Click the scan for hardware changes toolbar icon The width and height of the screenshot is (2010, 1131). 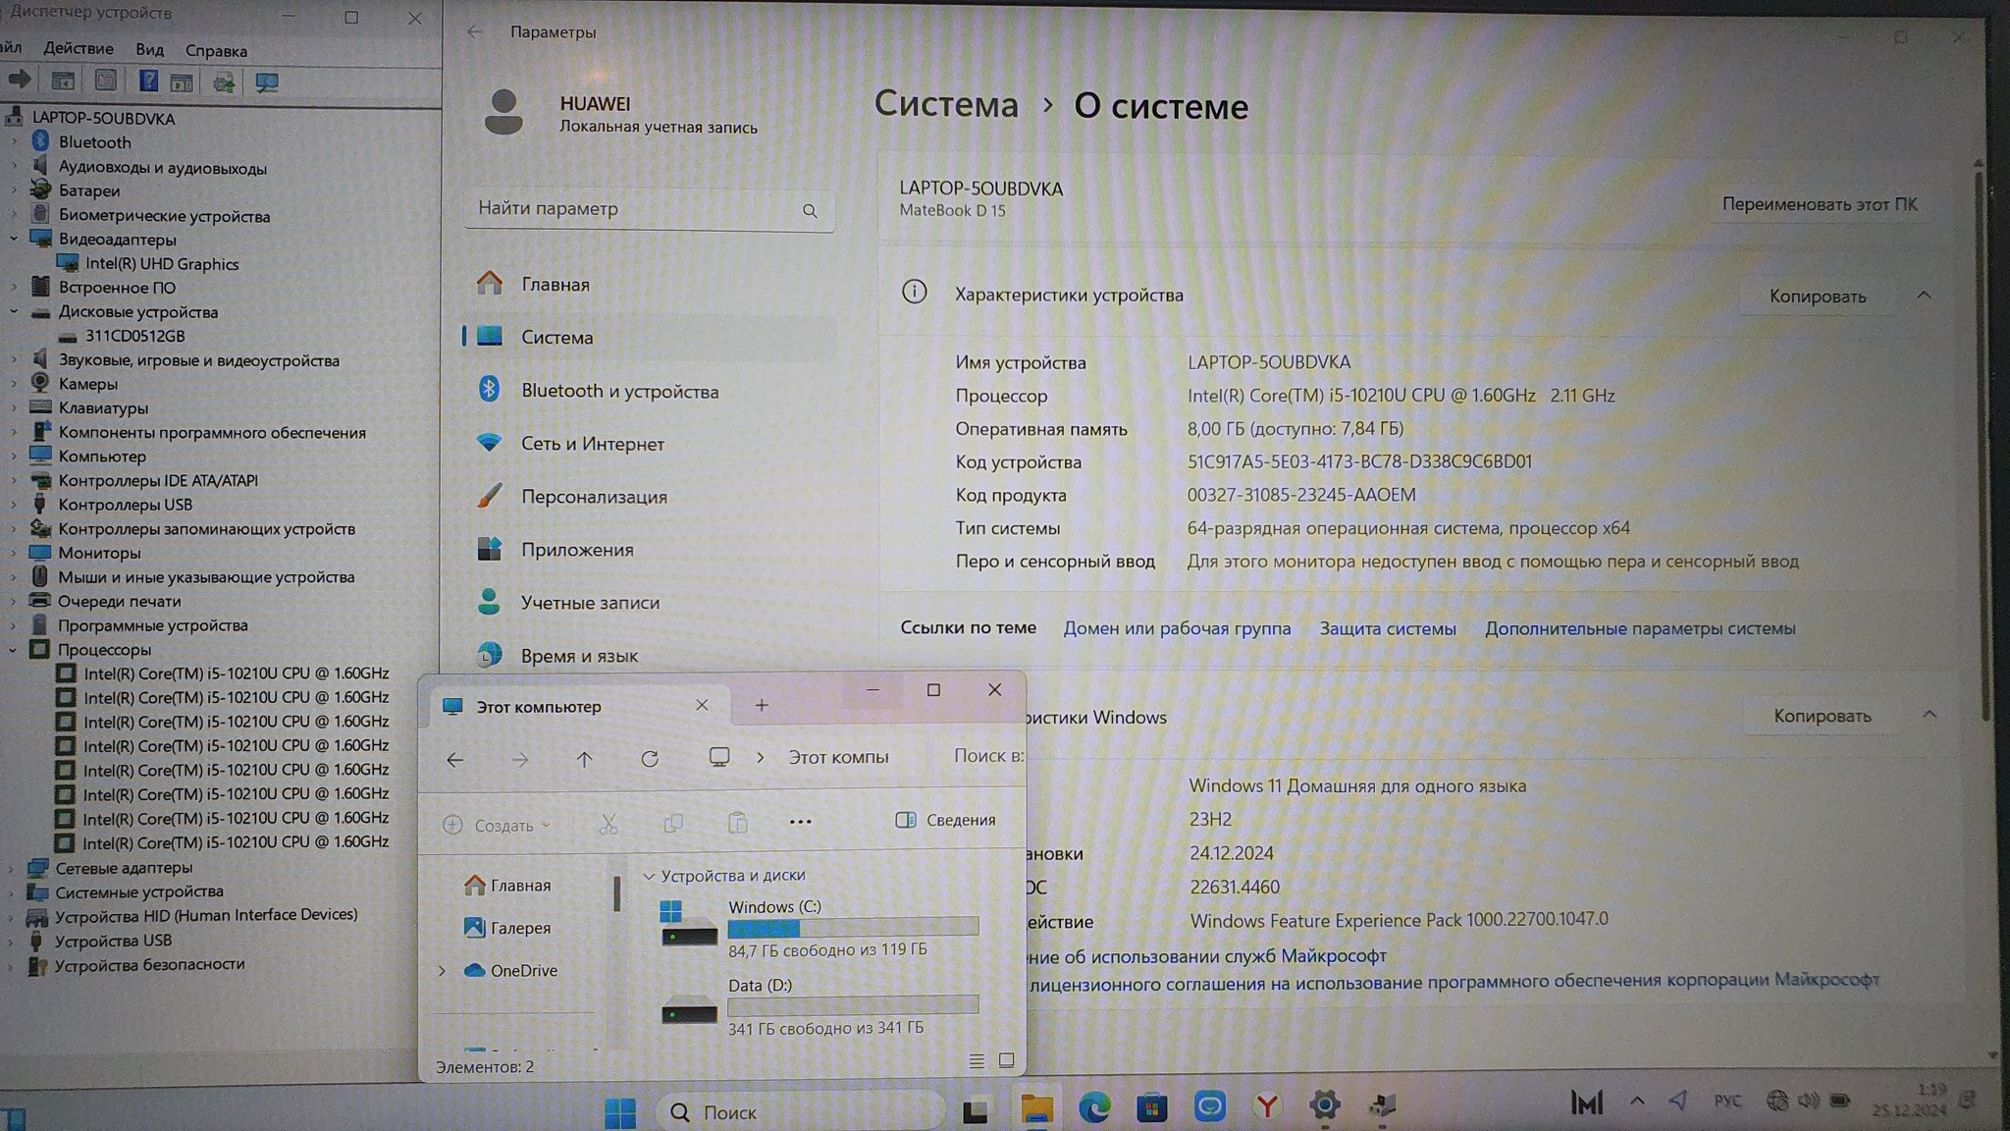[267, 82]
